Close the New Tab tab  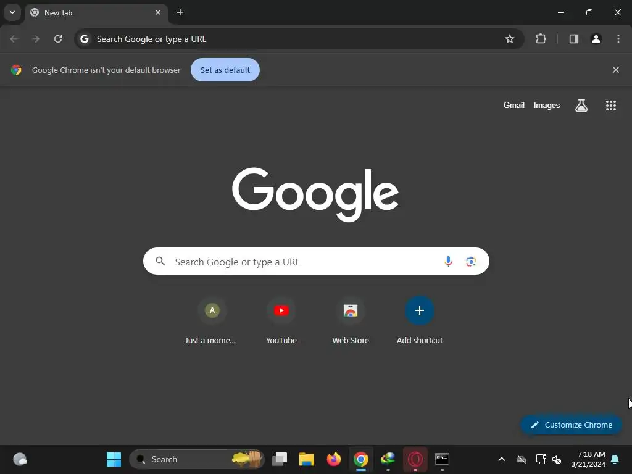point(158,12)
